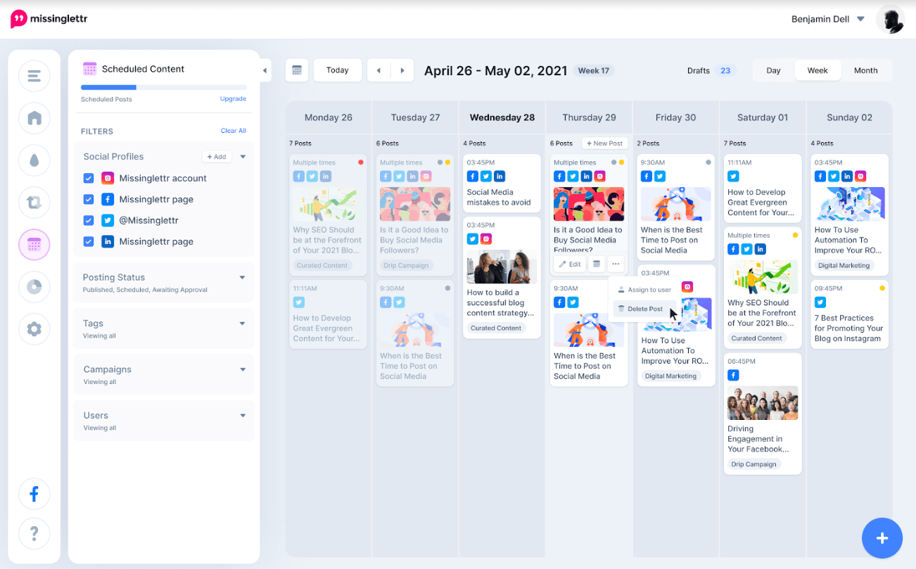Select the Wednesday 28 column header
The height and width of the screenshot is (569, 916).
pyautogui.click(x=502, y=117)
